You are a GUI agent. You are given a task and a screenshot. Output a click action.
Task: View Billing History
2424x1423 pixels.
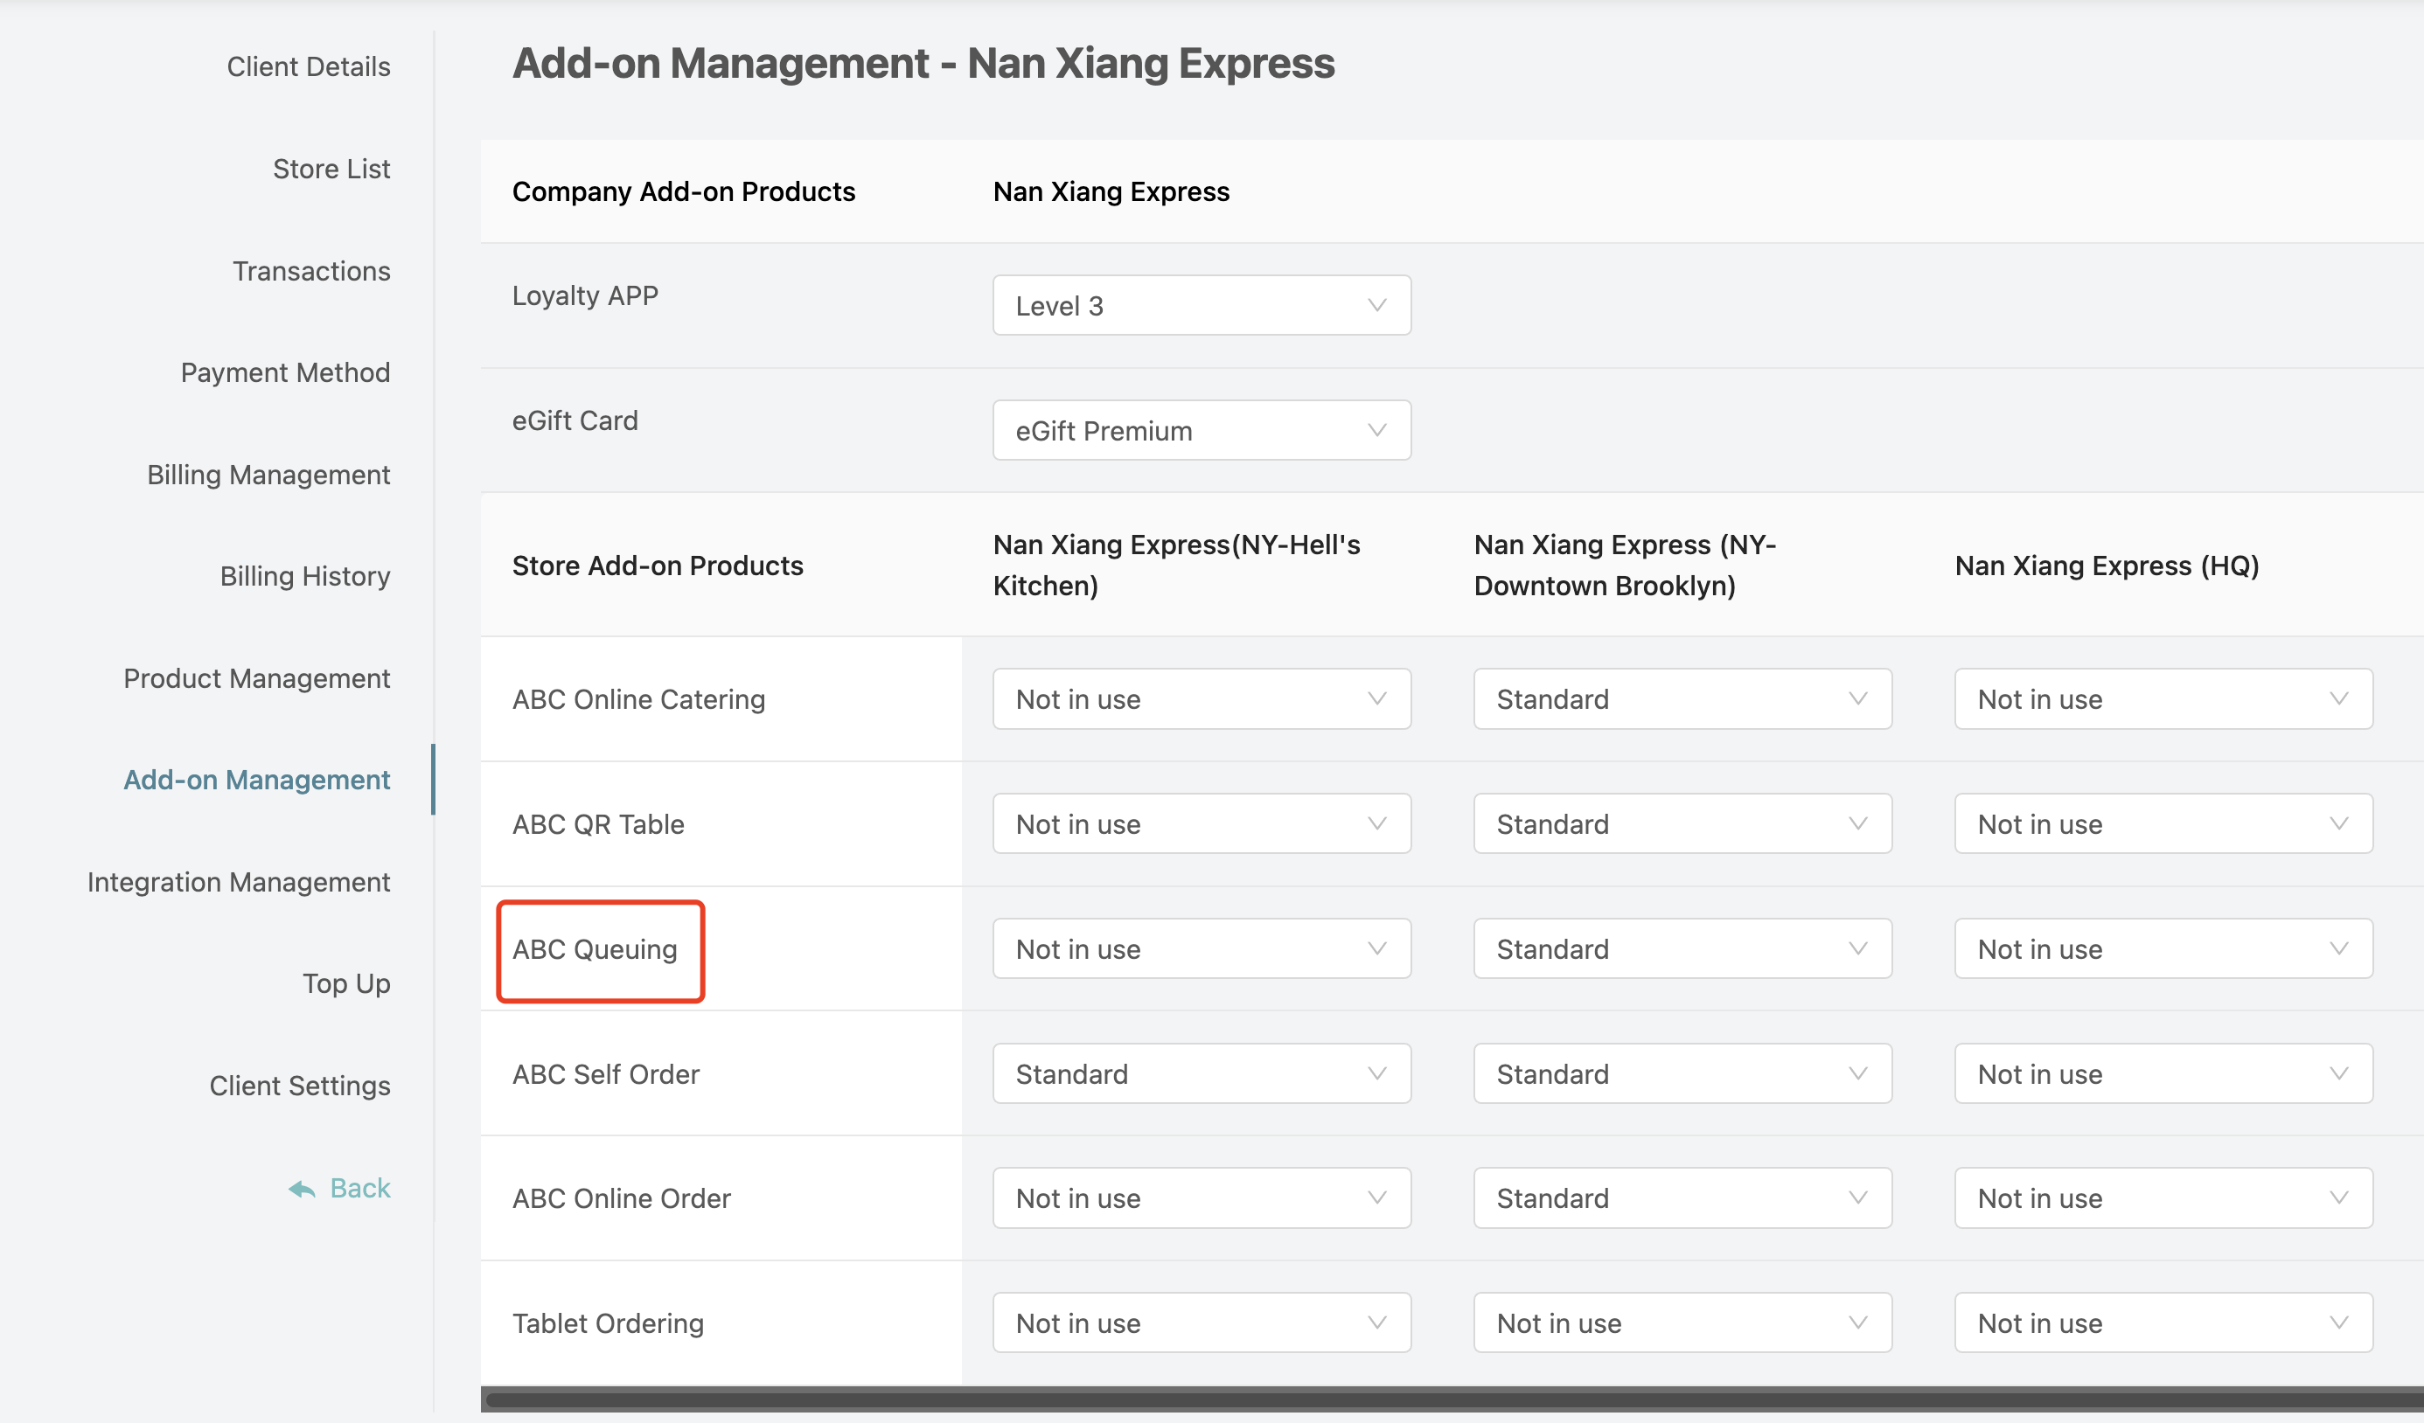click(305, 576)
